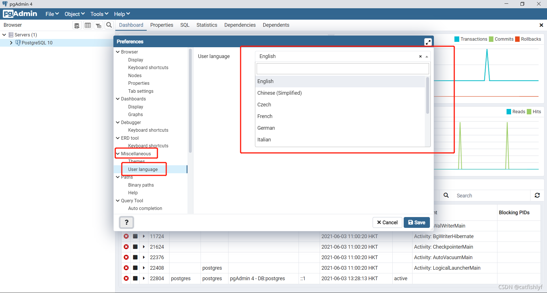Click the Filtered Rows funnel icon
The width and height of the screenshot is (547, 293).
click(98, 25)
